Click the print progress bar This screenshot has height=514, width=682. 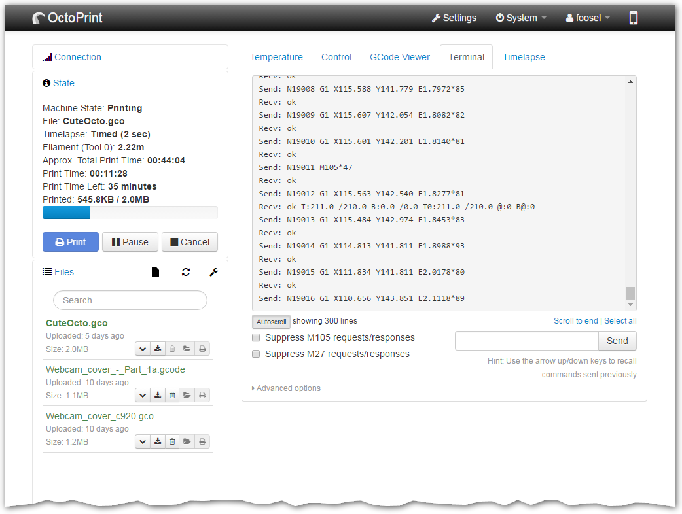(x=130, y=212)
